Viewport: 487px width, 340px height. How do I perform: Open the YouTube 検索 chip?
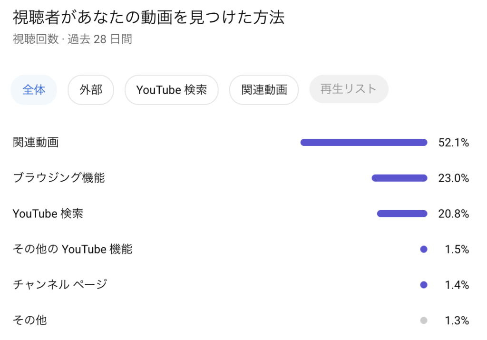tap(171, 90)
